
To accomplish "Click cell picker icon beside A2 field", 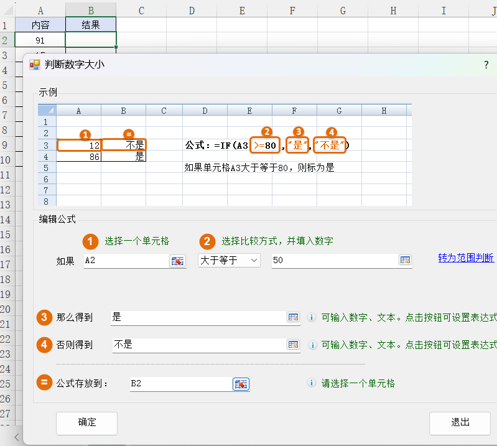I will pos(178,261).
